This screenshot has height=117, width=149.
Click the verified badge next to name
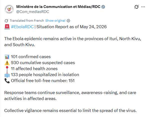pyautogui.click(x=103, y=7)
